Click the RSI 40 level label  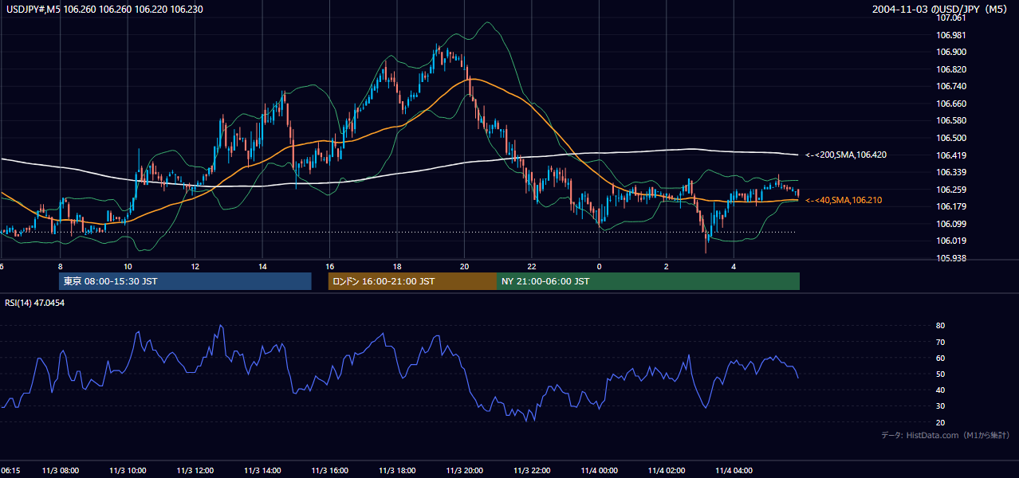940,390
